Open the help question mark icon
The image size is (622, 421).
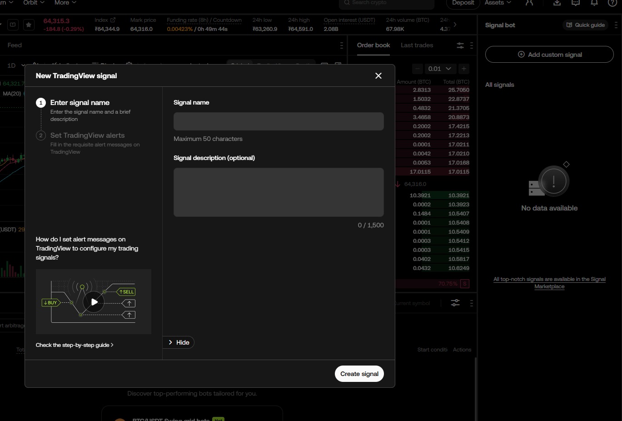point(612,3)
